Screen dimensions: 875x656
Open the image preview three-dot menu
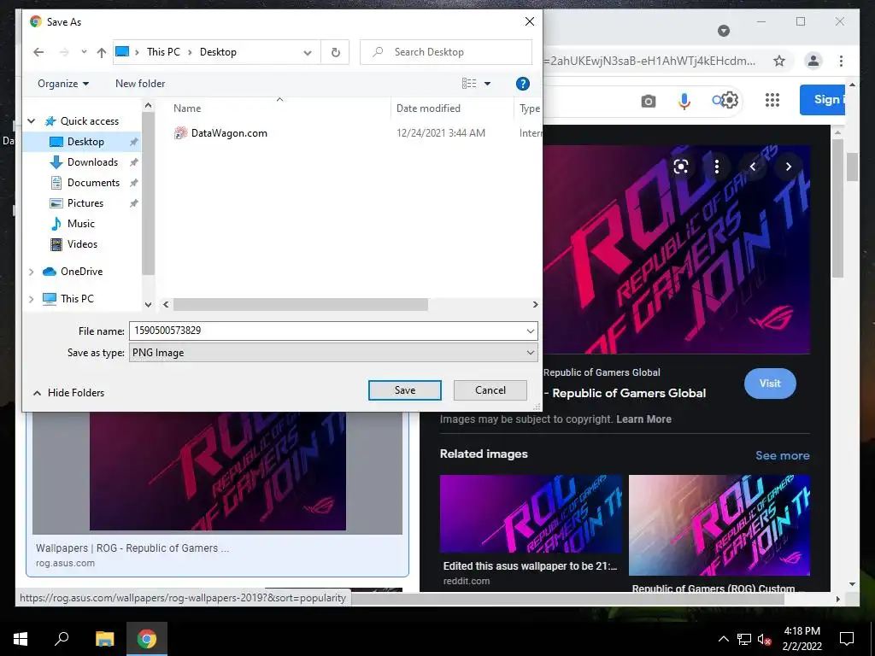717,167
